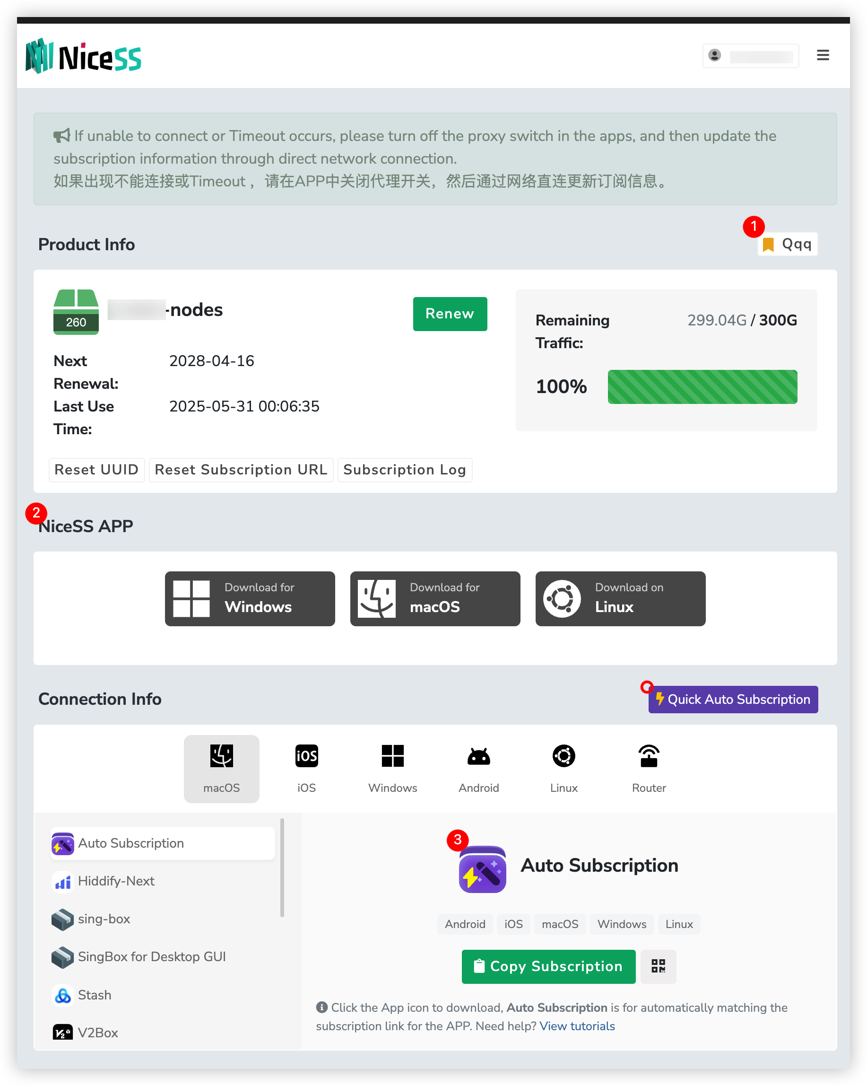867x1086 pixels.
Task: Click the user avatar icon
Action: tap(714, 55)
